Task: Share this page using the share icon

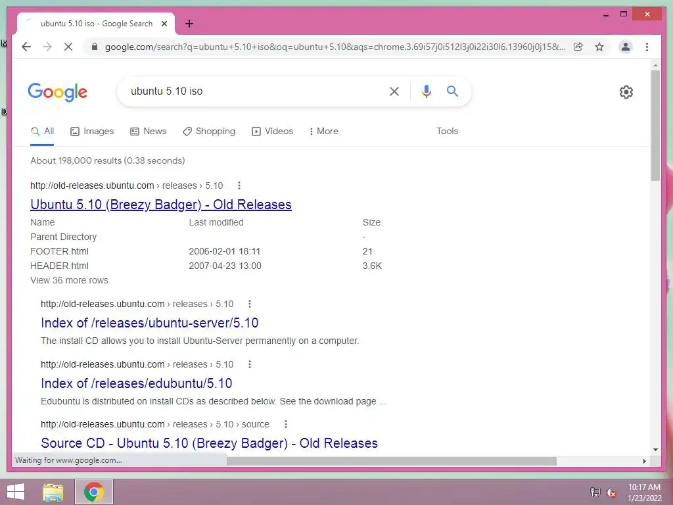Action: coord(578,47)
